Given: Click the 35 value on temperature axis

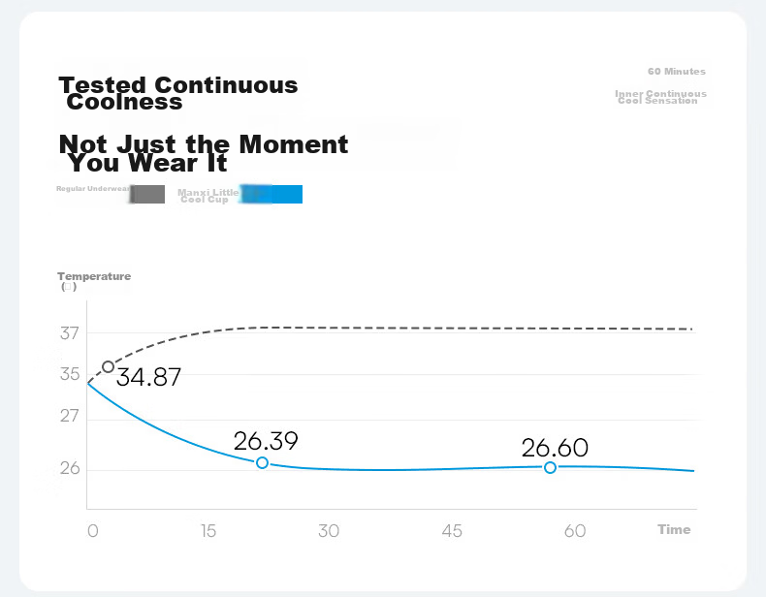Looking at the screenshot, I should click(x=70, y=374).
